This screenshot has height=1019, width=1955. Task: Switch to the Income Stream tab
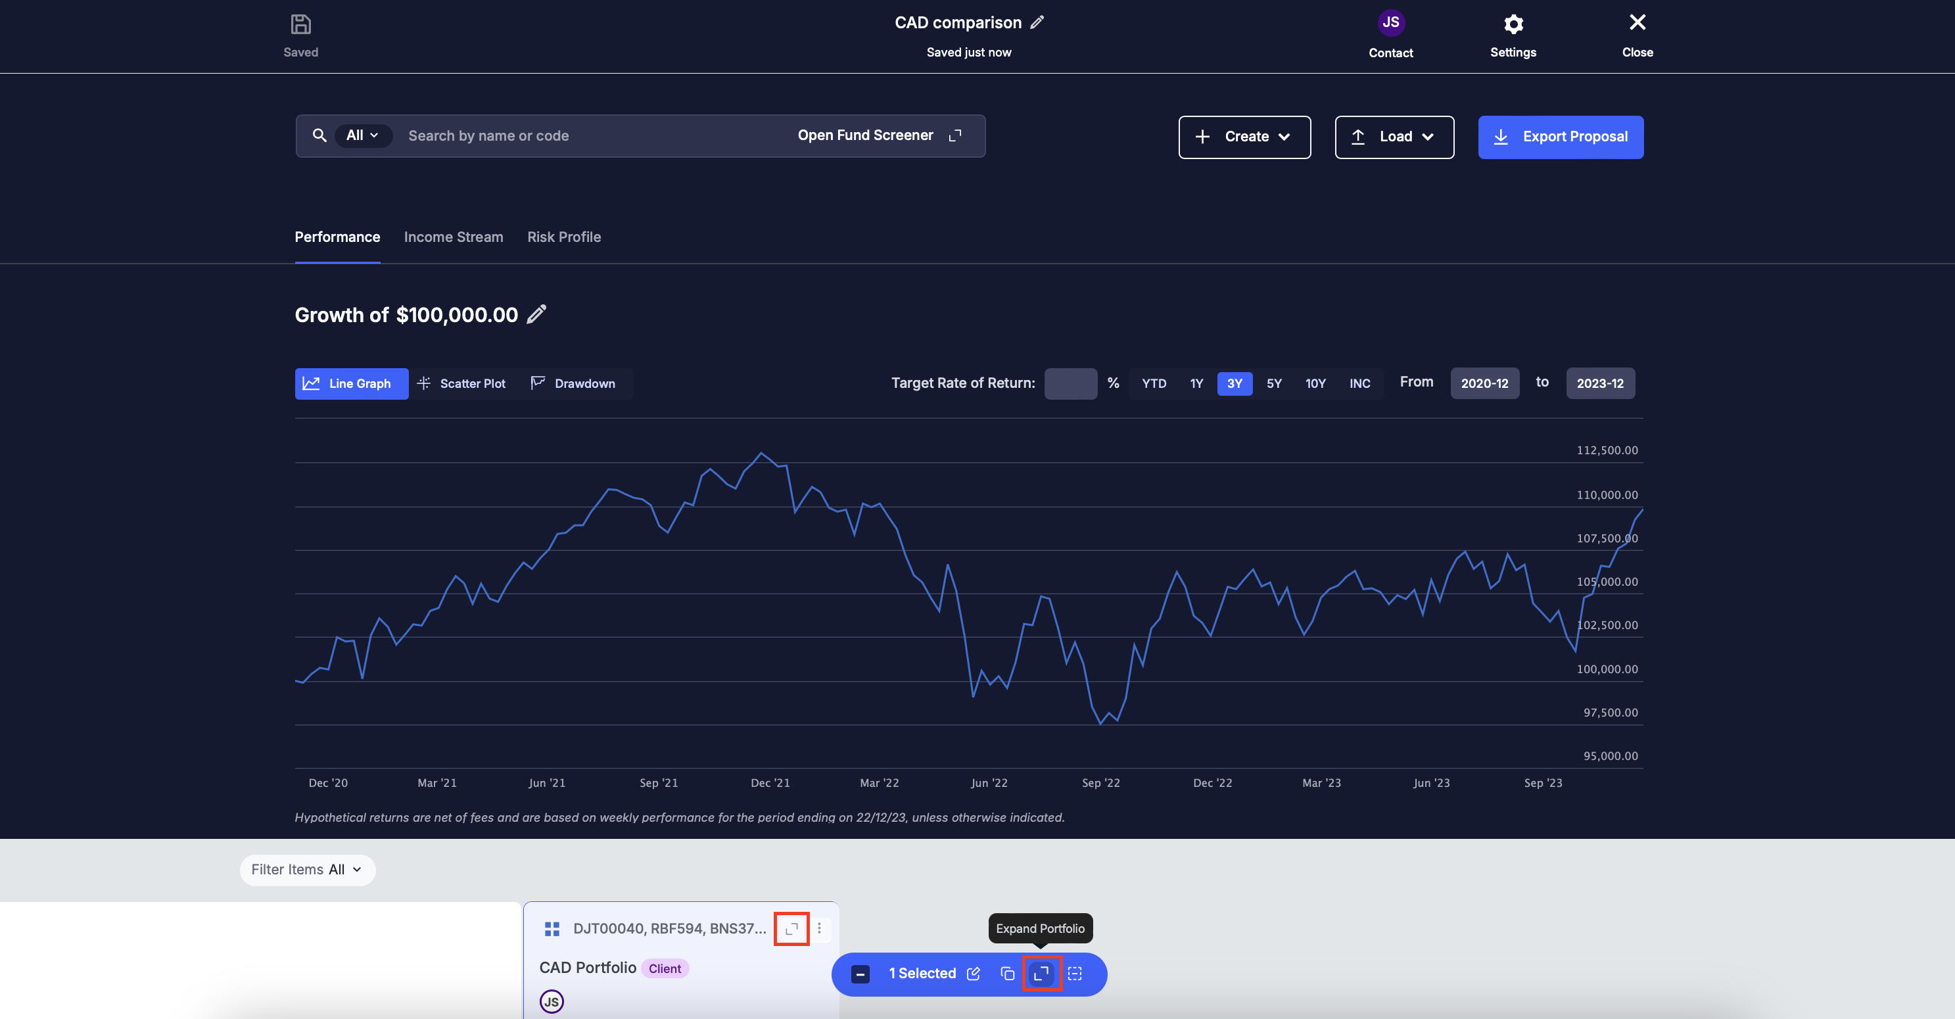(453, 237)
